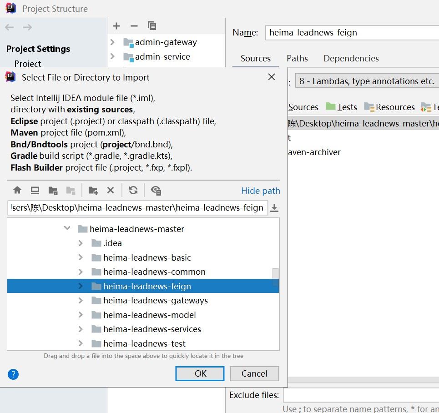Switch to the Sources tab

tap(255, 59)
